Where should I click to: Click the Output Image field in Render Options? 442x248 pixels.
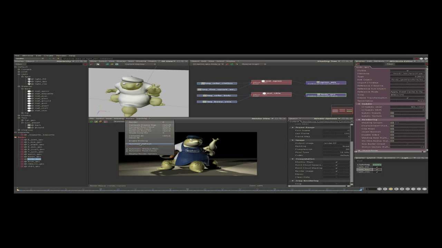337,143
